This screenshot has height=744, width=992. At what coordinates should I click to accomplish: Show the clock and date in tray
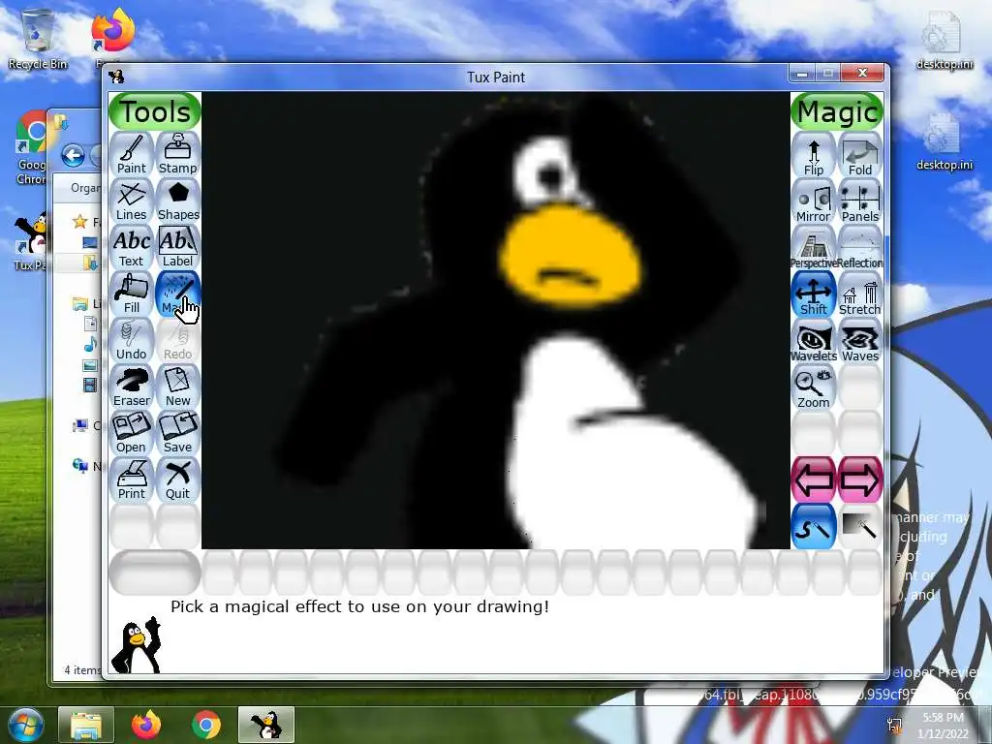pyautogui.click(x=943, y=726)
